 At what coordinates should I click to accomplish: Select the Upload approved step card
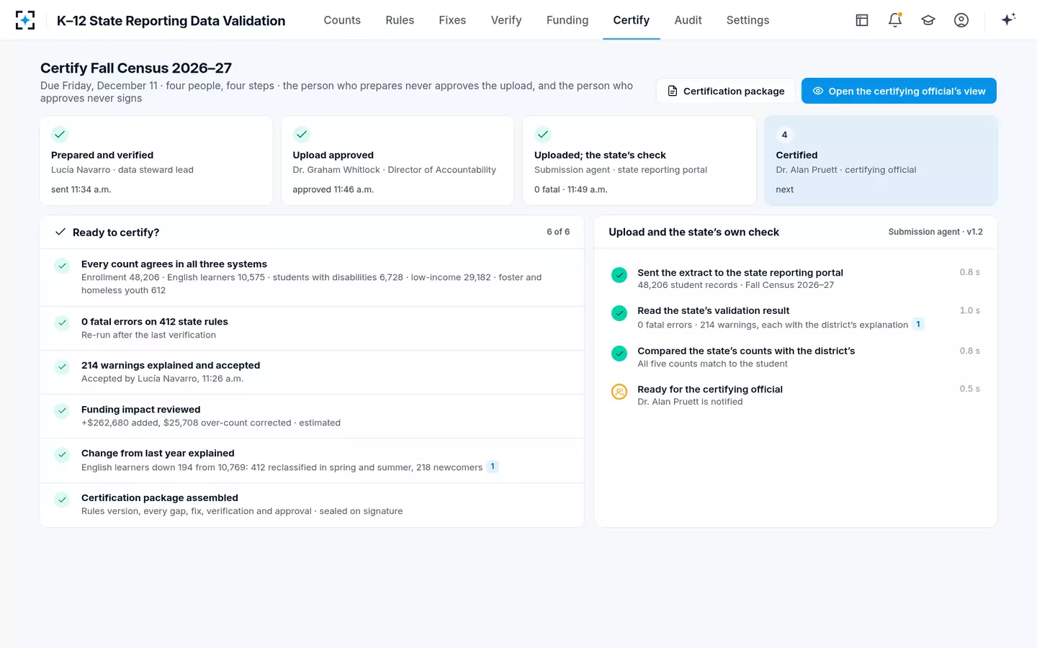pos(398,161)
